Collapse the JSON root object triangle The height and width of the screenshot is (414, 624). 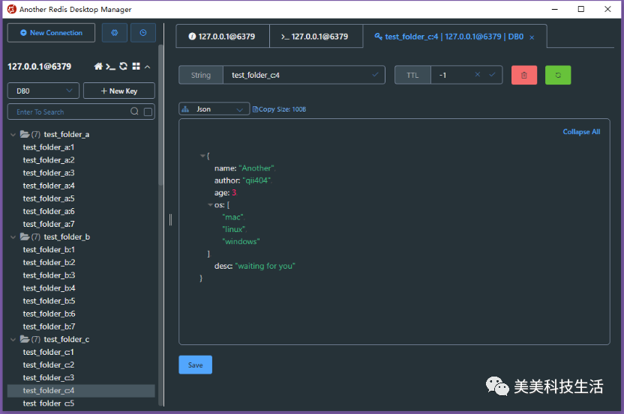coord(202,156)
